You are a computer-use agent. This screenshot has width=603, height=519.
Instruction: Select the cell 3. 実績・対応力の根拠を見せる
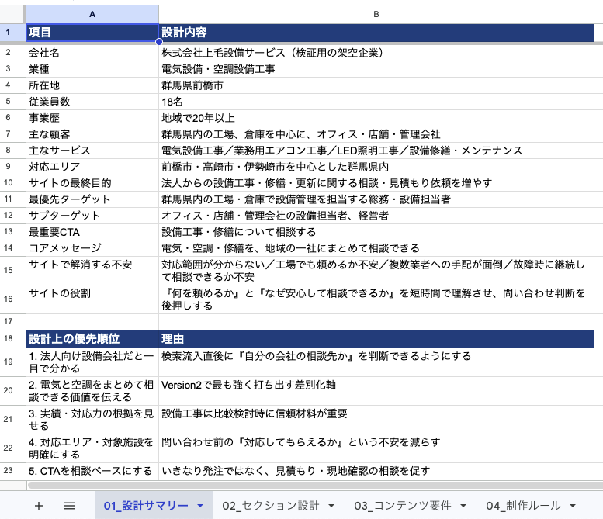[92, 420]
